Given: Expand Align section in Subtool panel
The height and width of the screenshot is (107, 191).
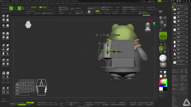Looking at the screenshot, I should [x=173, y=104].
